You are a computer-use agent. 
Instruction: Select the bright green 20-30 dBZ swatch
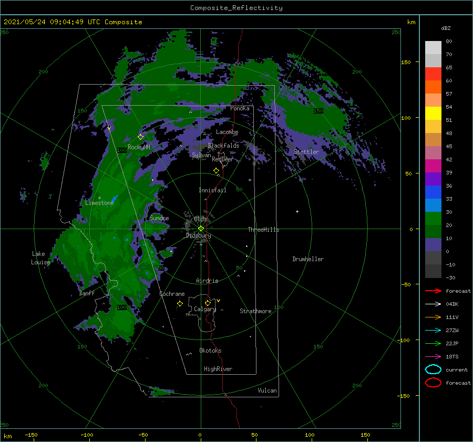433,219
